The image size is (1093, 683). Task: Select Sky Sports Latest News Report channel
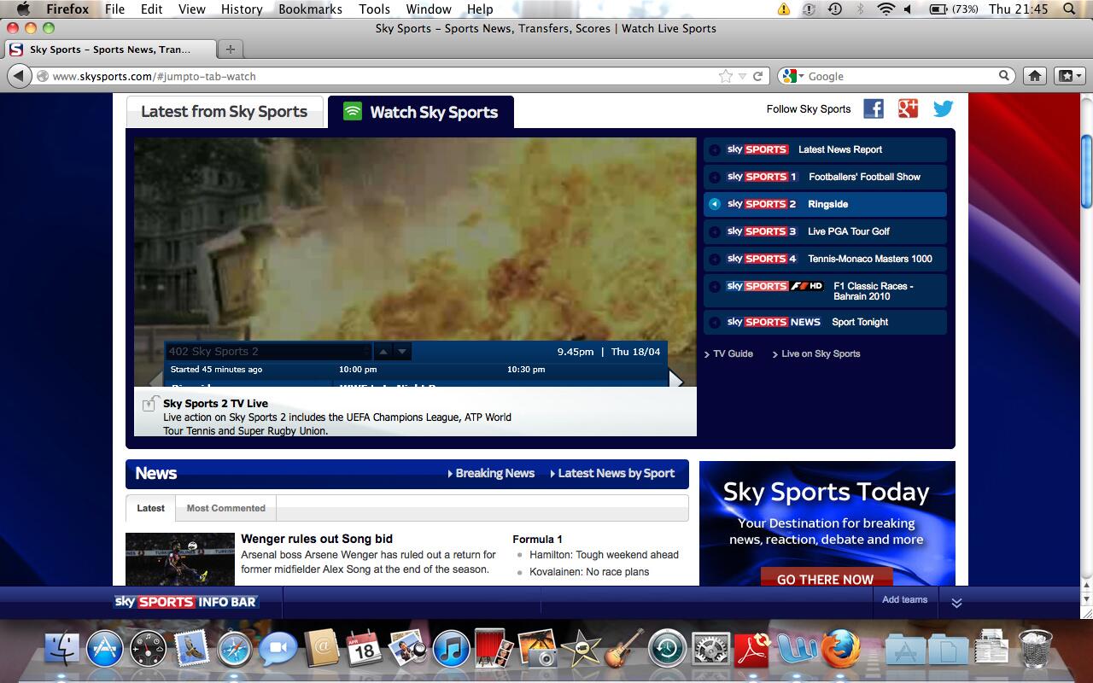(x=825, y=149)
